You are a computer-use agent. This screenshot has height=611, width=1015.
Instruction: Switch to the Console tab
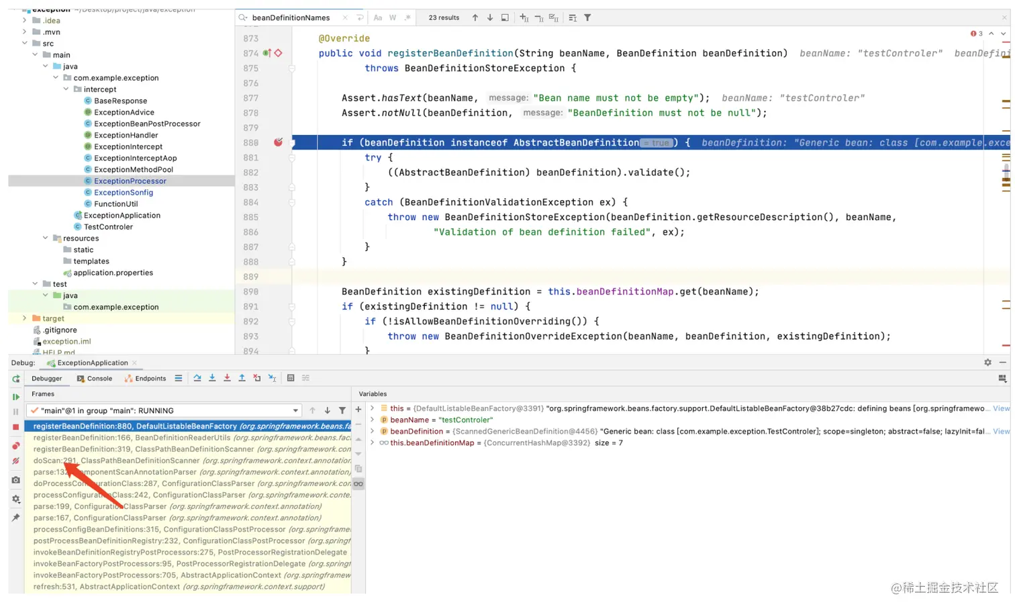click(x=95, y=379)
